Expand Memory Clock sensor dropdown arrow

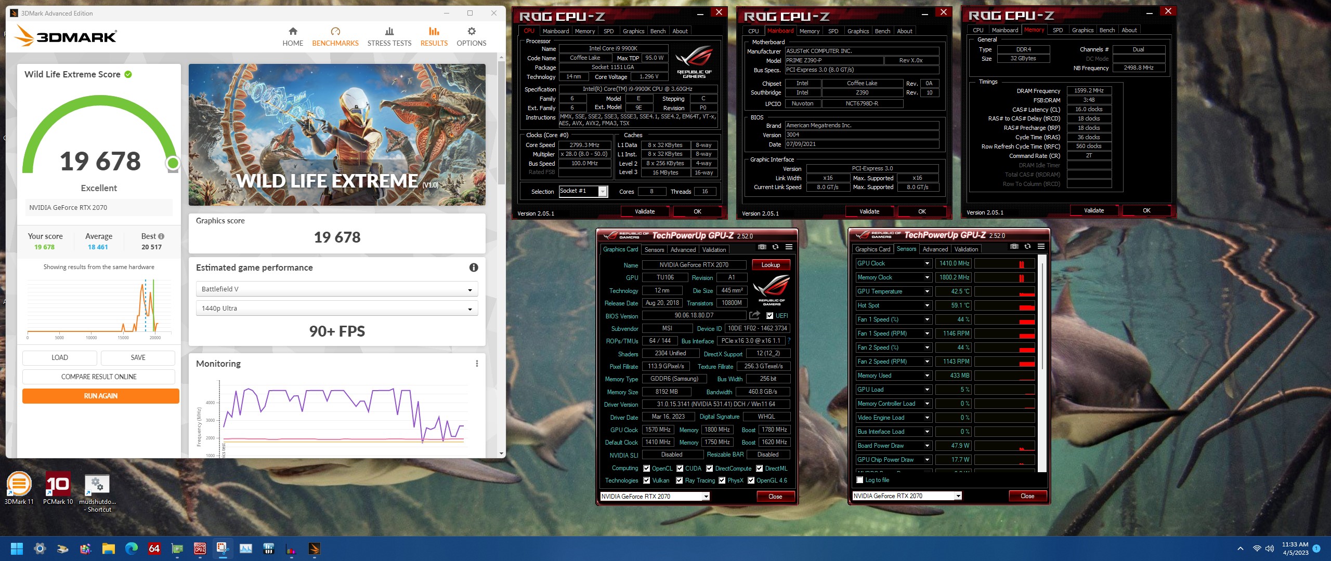[927, 277]
